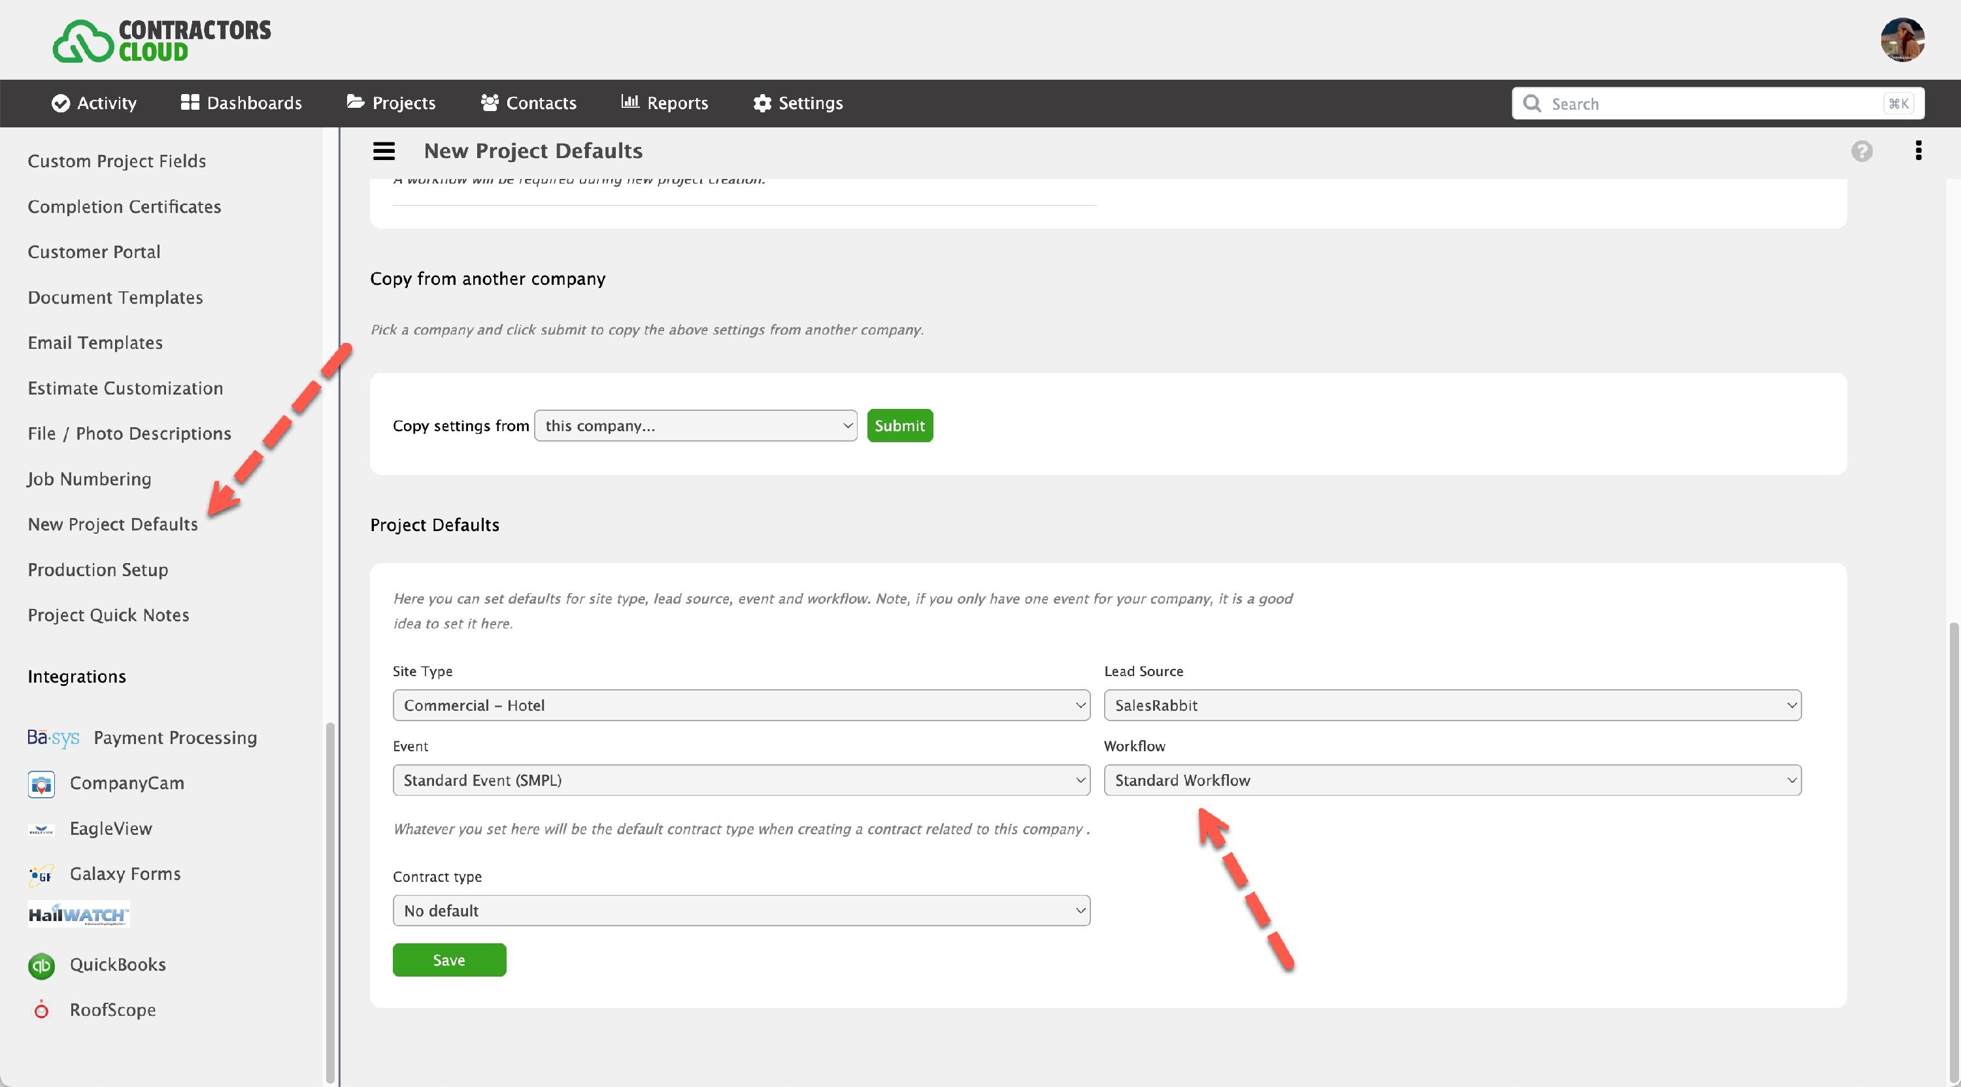1961x1087 pixels.
Task: Click the Galaxy Forms icon
Action: (41, 875)
